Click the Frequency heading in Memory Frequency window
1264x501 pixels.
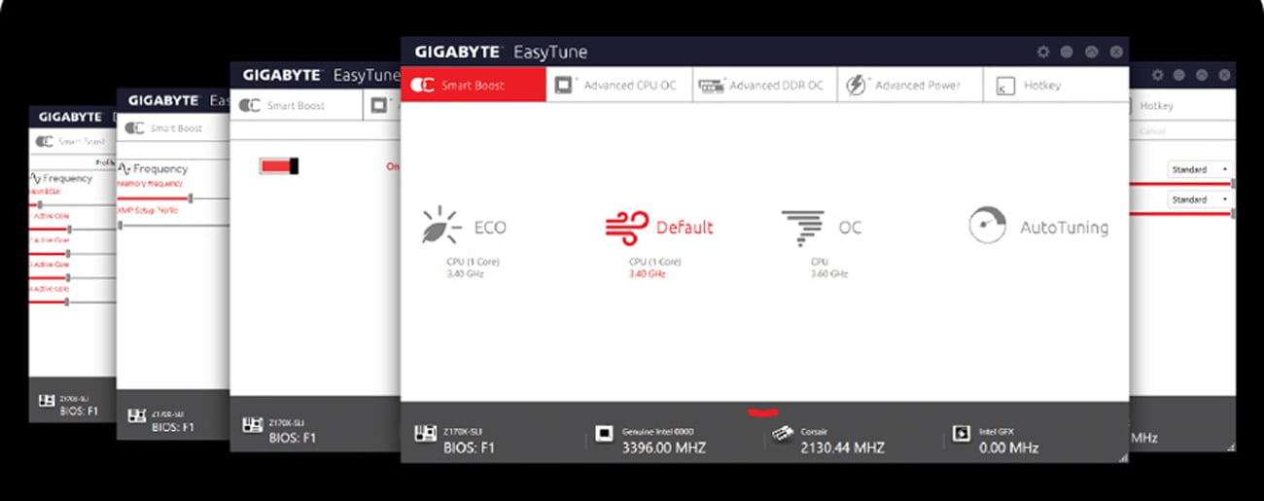160,168
